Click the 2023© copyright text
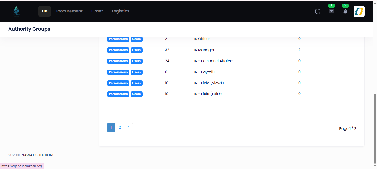This screenshot has width=377, height=169. coord(14,155)
